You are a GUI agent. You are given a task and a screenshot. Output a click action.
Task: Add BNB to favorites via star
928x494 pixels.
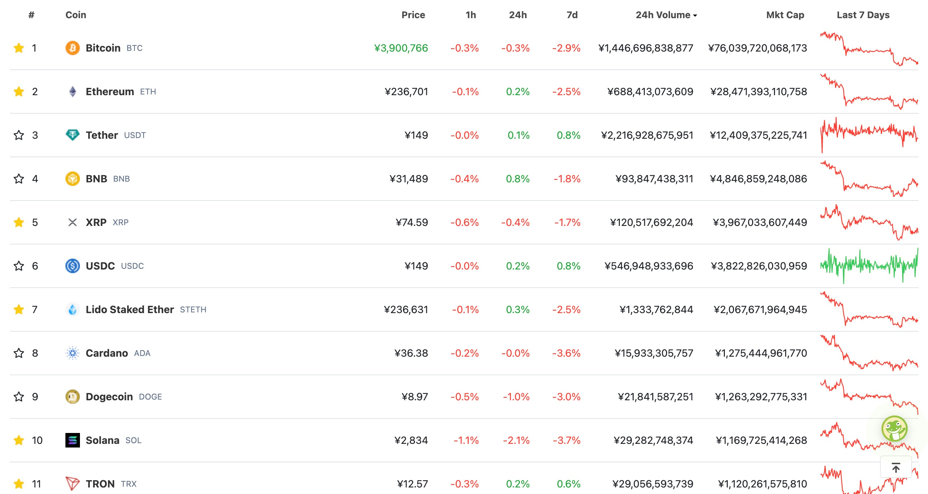[19, 179]
